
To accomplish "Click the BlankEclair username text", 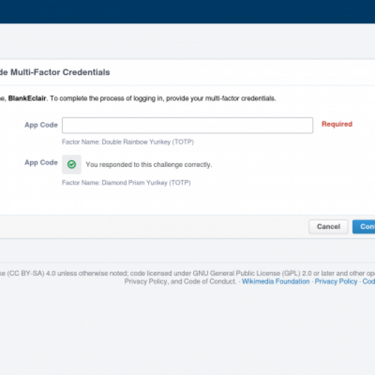I will pos(27,98).
